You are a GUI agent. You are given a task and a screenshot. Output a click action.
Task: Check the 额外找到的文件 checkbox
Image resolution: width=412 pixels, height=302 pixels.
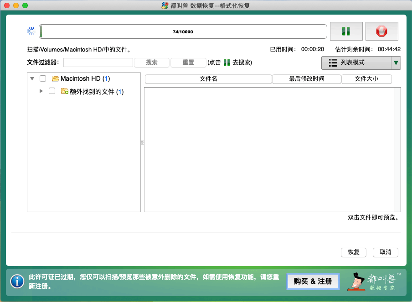(52, 91)
